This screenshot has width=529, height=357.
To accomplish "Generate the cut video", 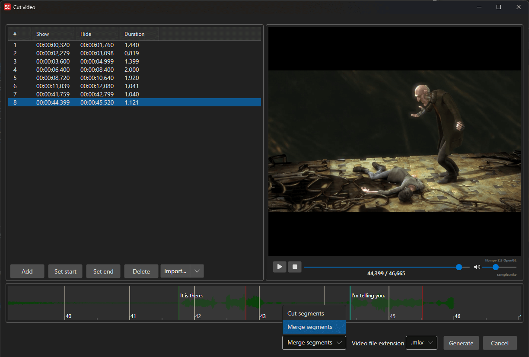I will coord(461,343).
